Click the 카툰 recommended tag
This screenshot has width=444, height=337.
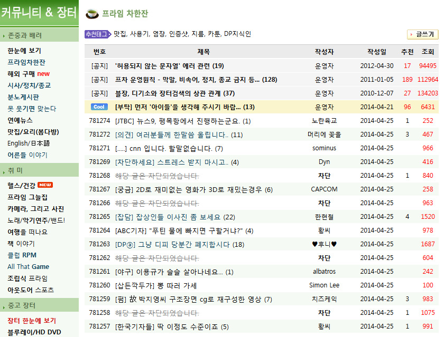(214, 34)
